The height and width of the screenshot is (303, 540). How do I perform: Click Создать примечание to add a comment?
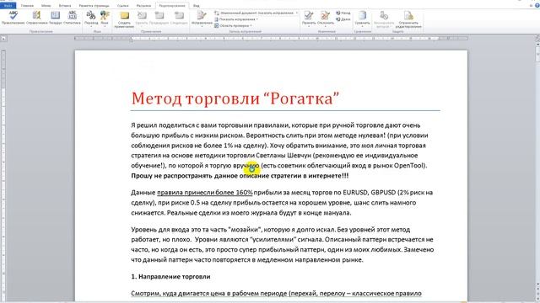coord(124,19)
